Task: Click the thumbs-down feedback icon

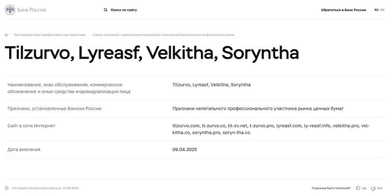Action: (373, 189)
